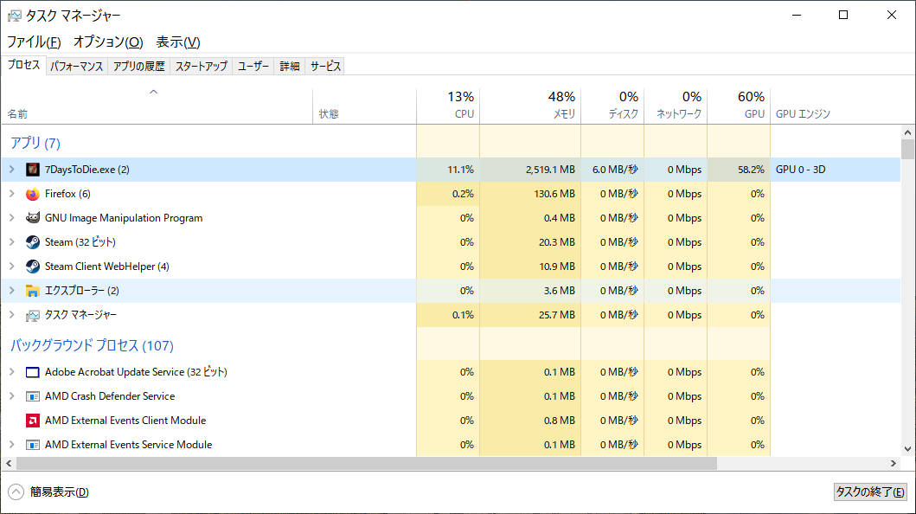Viewport: 916px width, 514px height.
Task: Expand the Steam (32 ビット) entry
Action: 12,241
